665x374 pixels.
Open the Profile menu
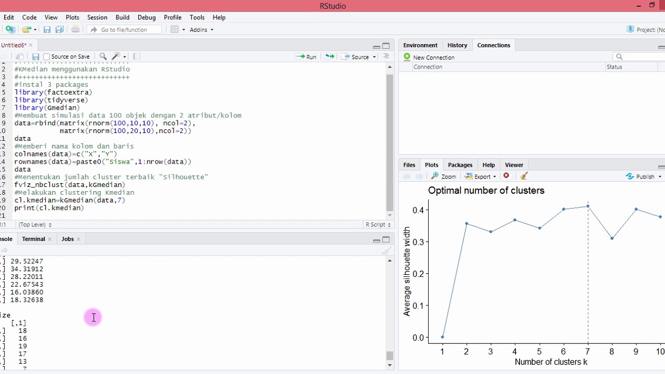172,17
